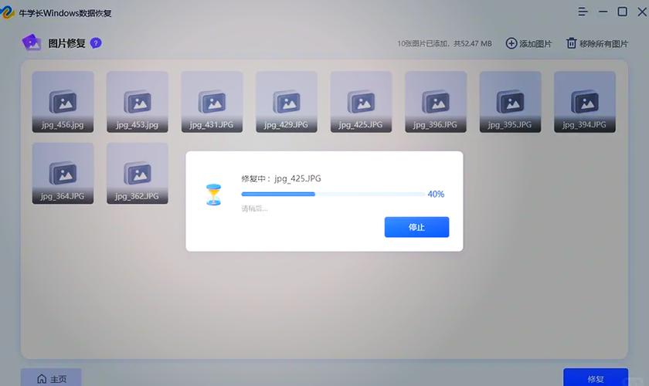
Task: Click the '请稍后...' waiting text
Action: [x=254, y=208]
